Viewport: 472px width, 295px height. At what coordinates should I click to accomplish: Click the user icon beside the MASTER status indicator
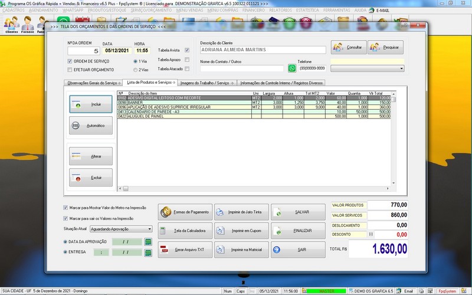[304, 291]
